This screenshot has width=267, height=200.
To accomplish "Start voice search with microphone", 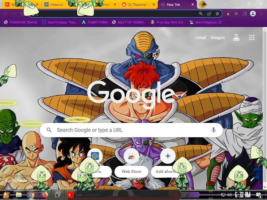I will click(214, 130).
